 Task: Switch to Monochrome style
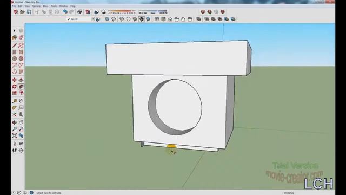click(x=148, y=19)
